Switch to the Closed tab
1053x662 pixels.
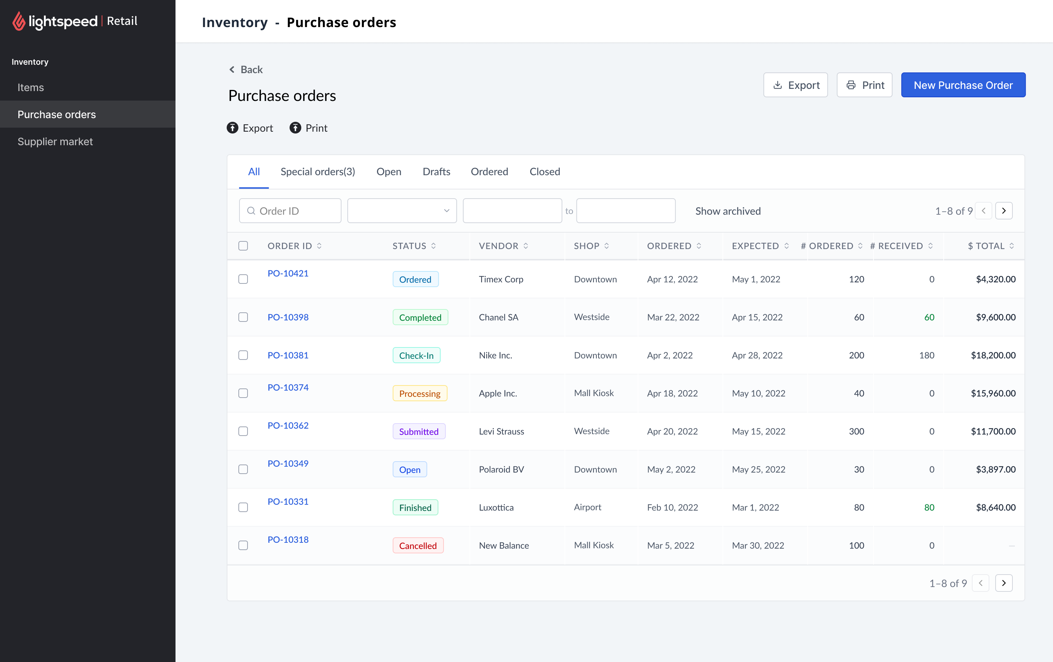[x=545, y=172]
